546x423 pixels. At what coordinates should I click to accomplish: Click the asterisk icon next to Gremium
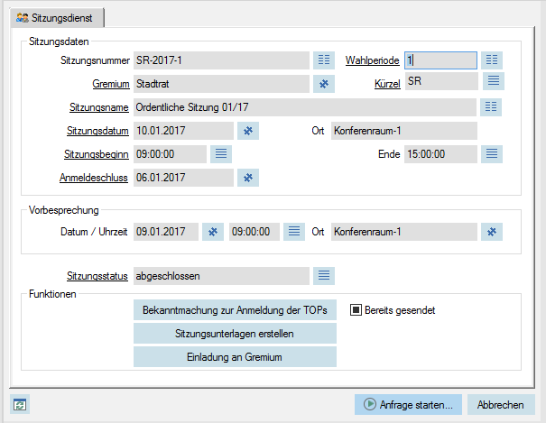click(x=323, y=84)
